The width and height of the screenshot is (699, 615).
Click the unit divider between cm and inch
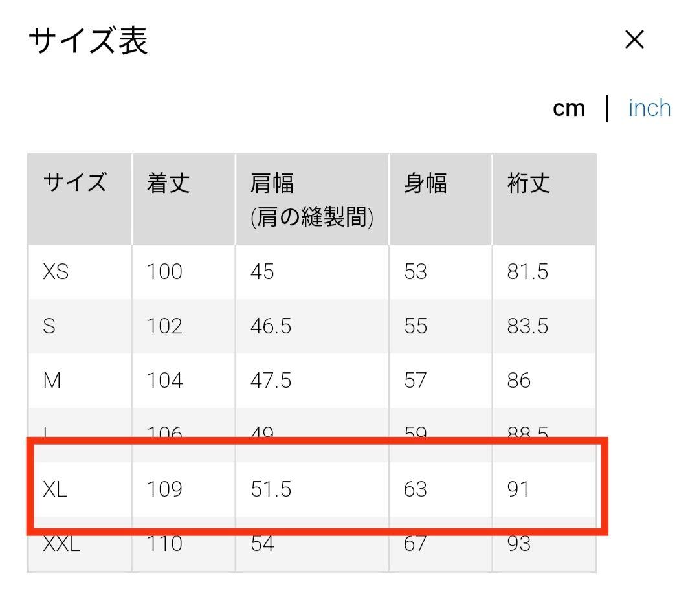click(x=608, y=107)
